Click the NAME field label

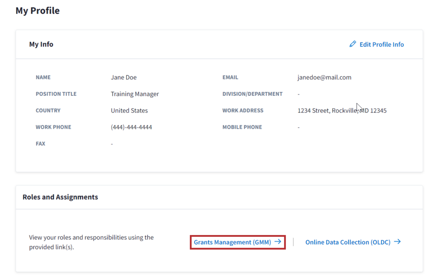(x=43, y=77)
